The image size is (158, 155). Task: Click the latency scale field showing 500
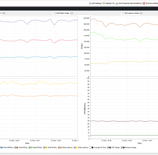click(149, 13)
